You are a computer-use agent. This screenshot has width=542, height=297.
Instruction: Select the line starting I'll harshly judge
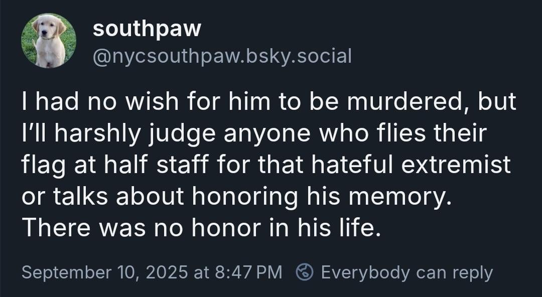(254, 134)
